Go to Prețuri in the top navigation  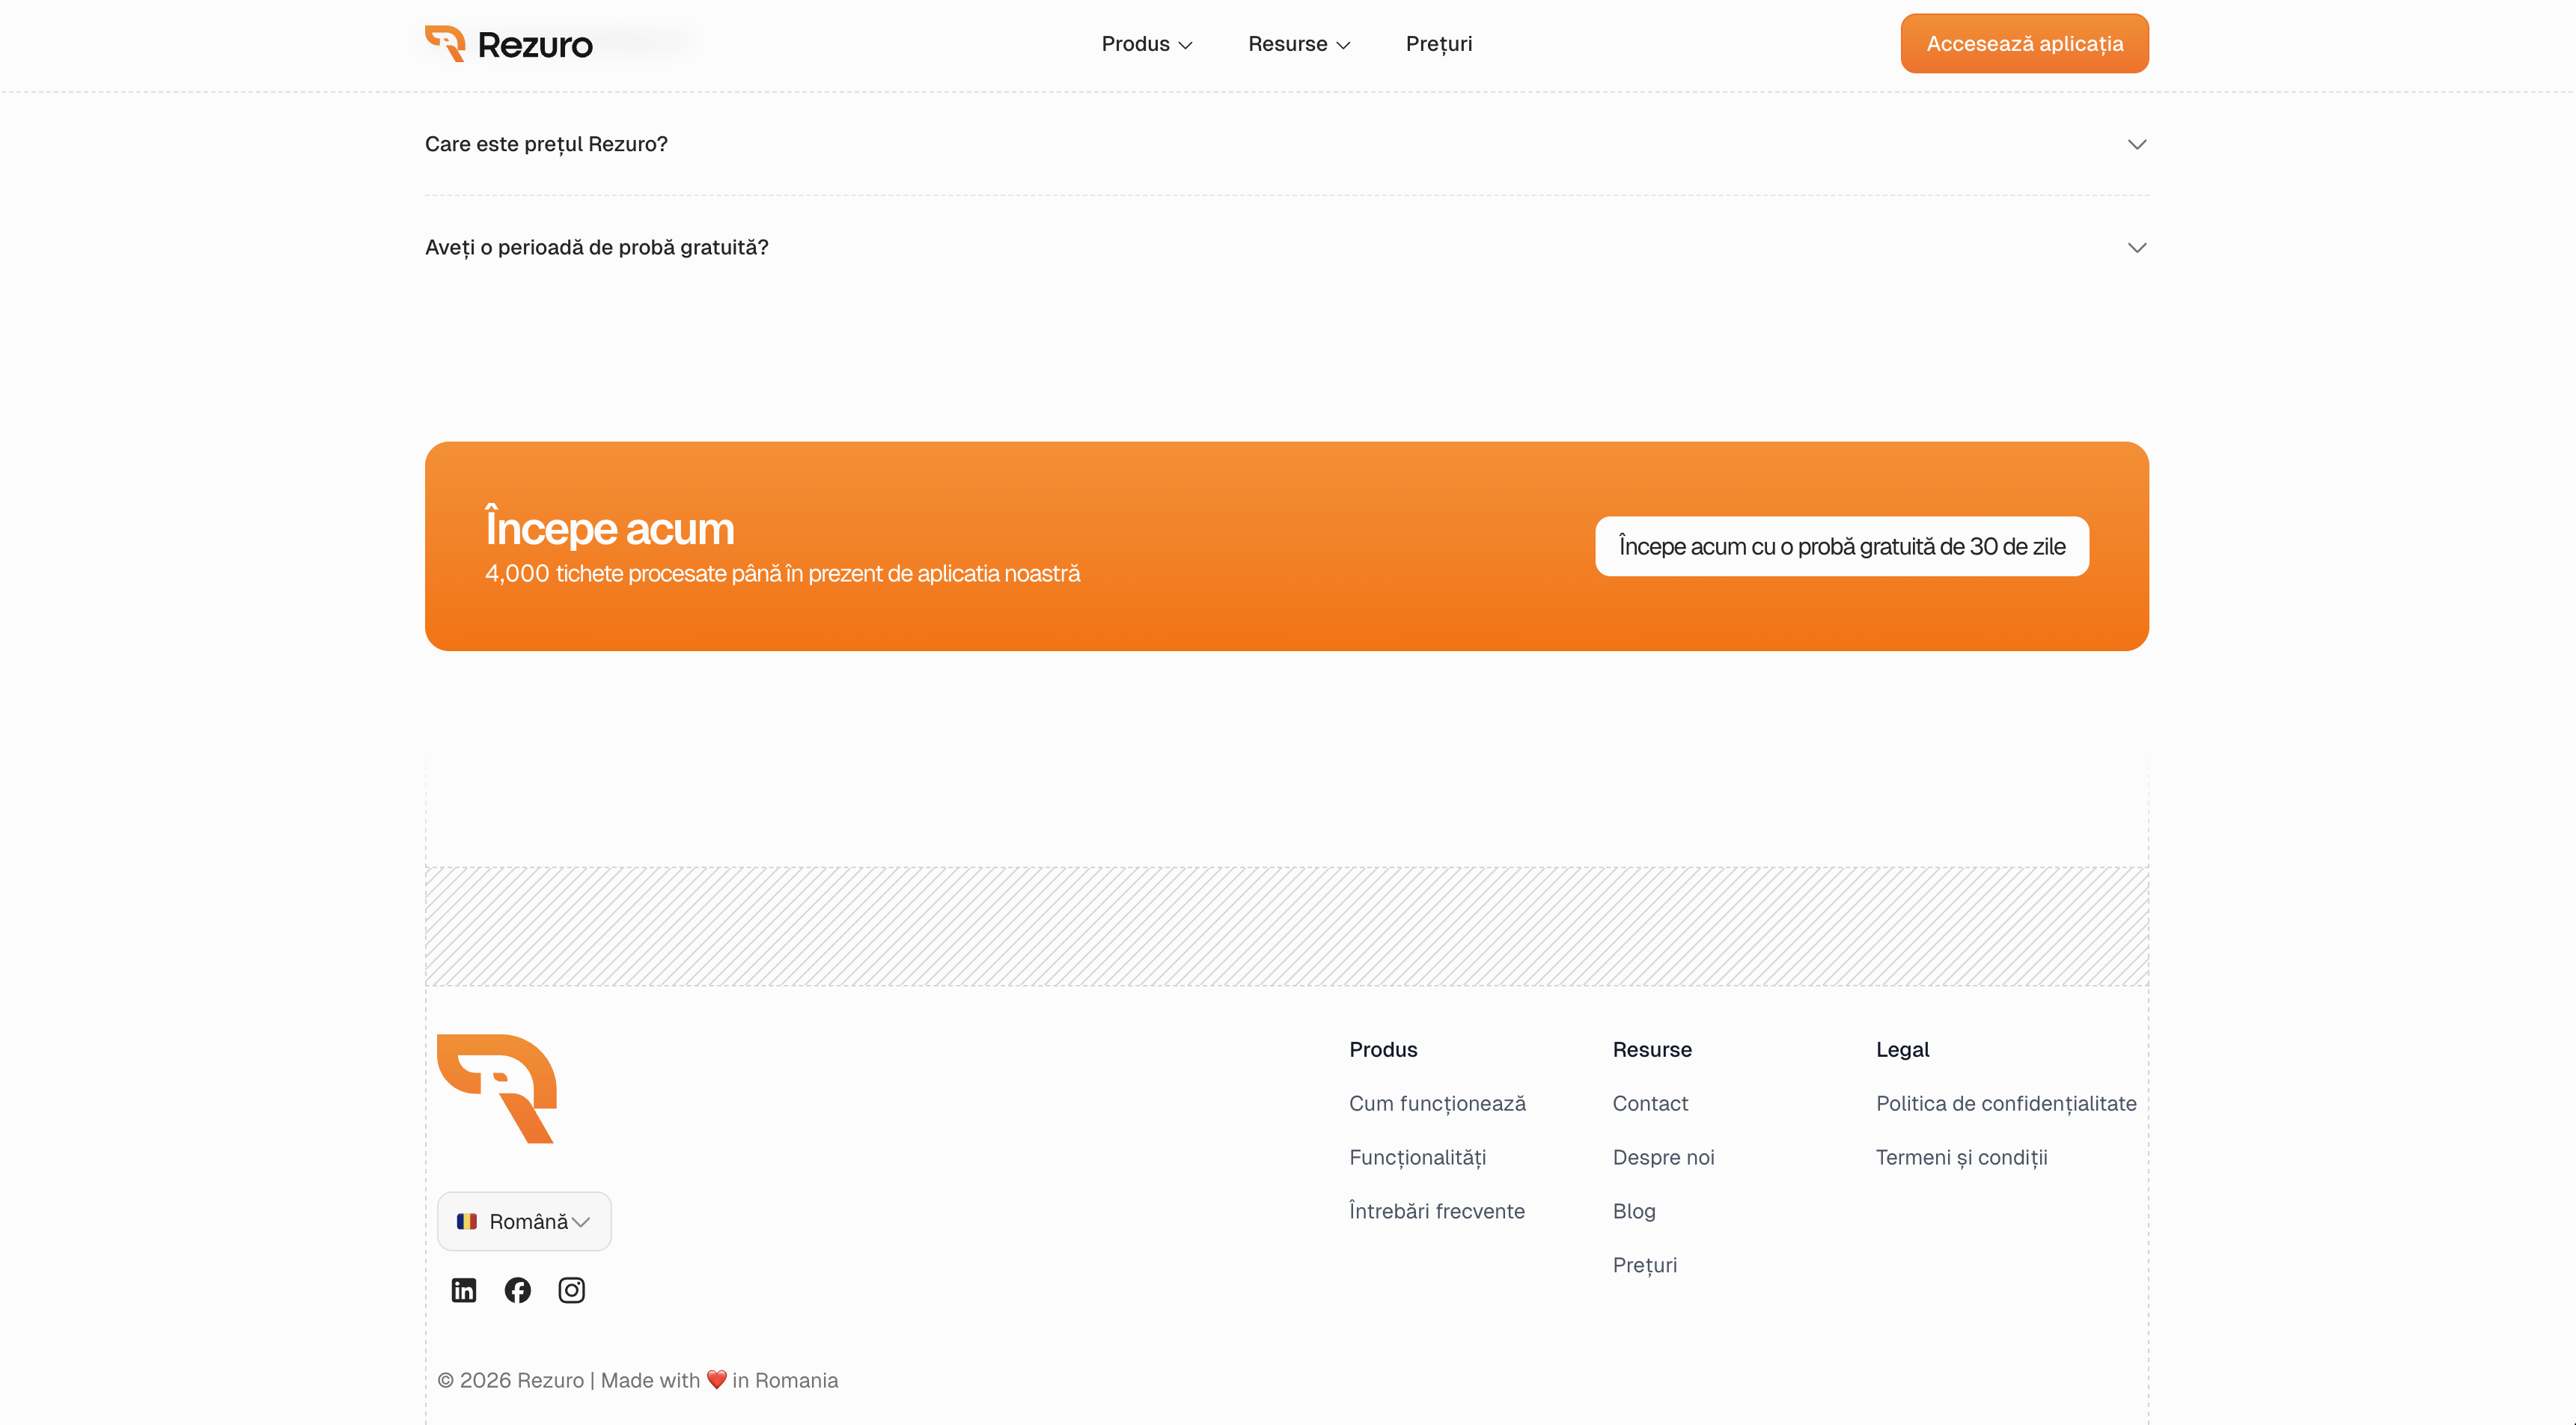(x=1438, y=44)
